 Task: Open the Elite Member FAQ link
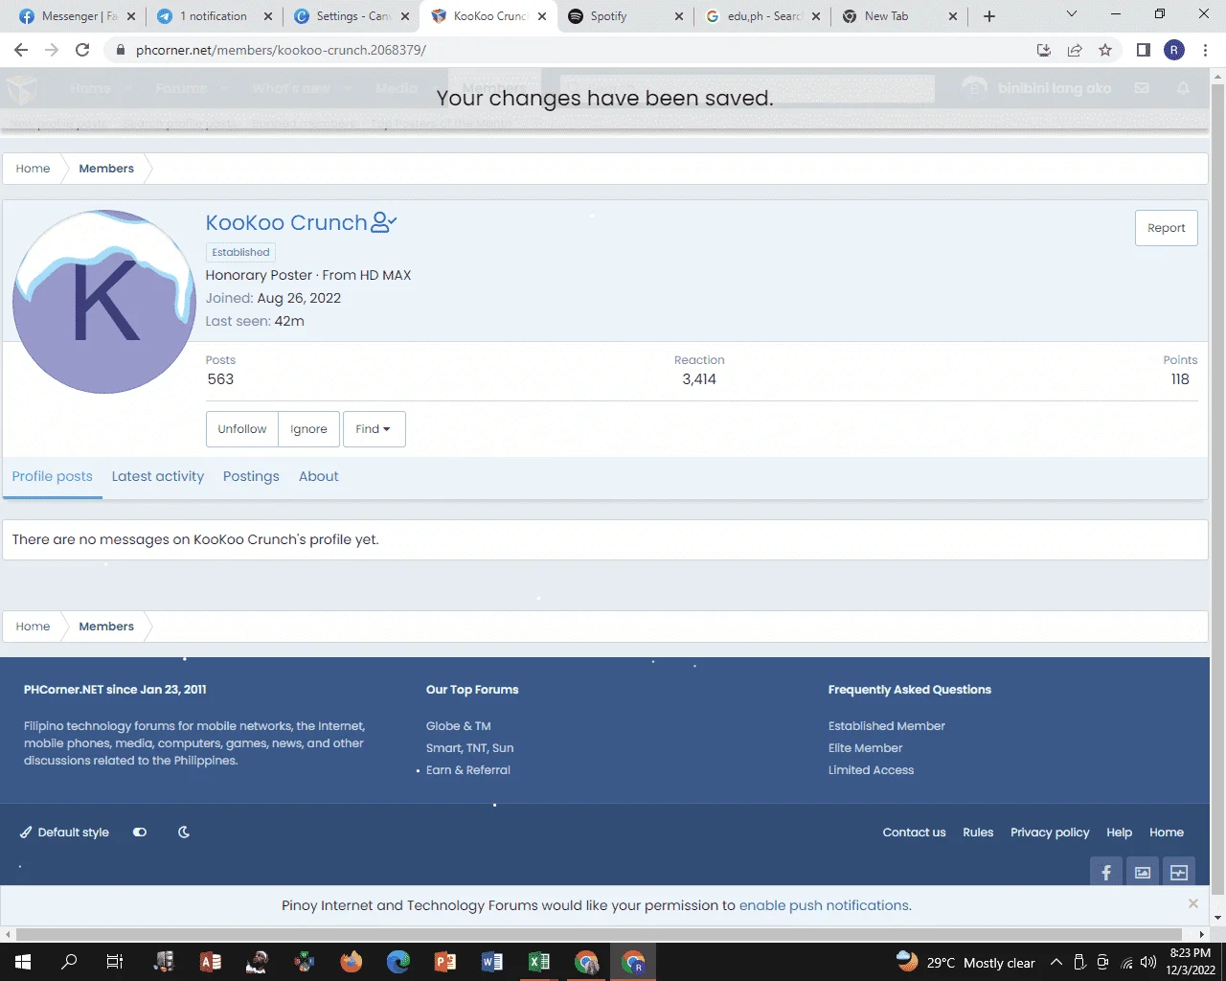[x=866, y=748]
